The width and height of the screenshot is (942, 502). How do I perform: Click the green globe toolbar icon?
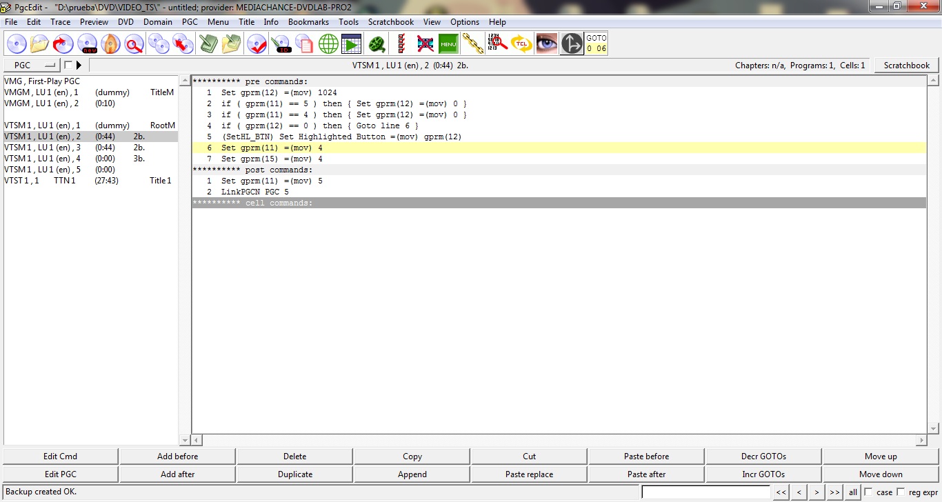(x=328, y=44)
